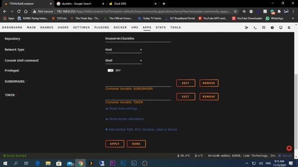The image size is (298, 167).
Task: Remove the SUBDOMAINS variable
Action: pyautogui.click(x=209, y=83)
